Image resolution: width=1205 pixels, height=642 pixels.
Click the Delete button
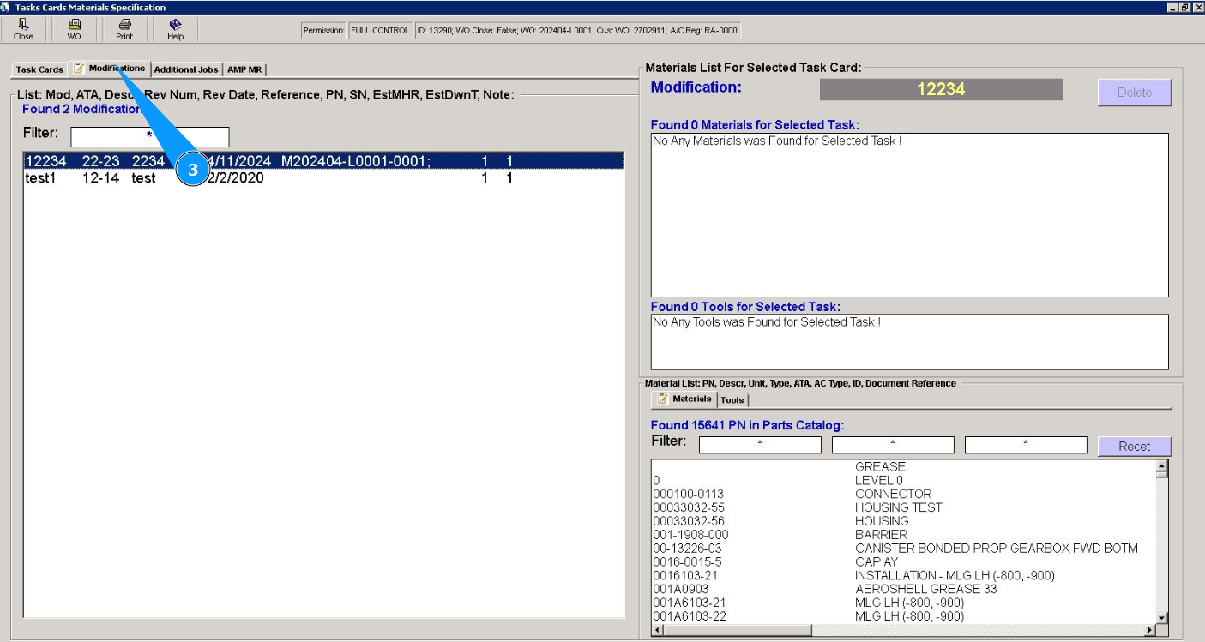pos(1135,93)
